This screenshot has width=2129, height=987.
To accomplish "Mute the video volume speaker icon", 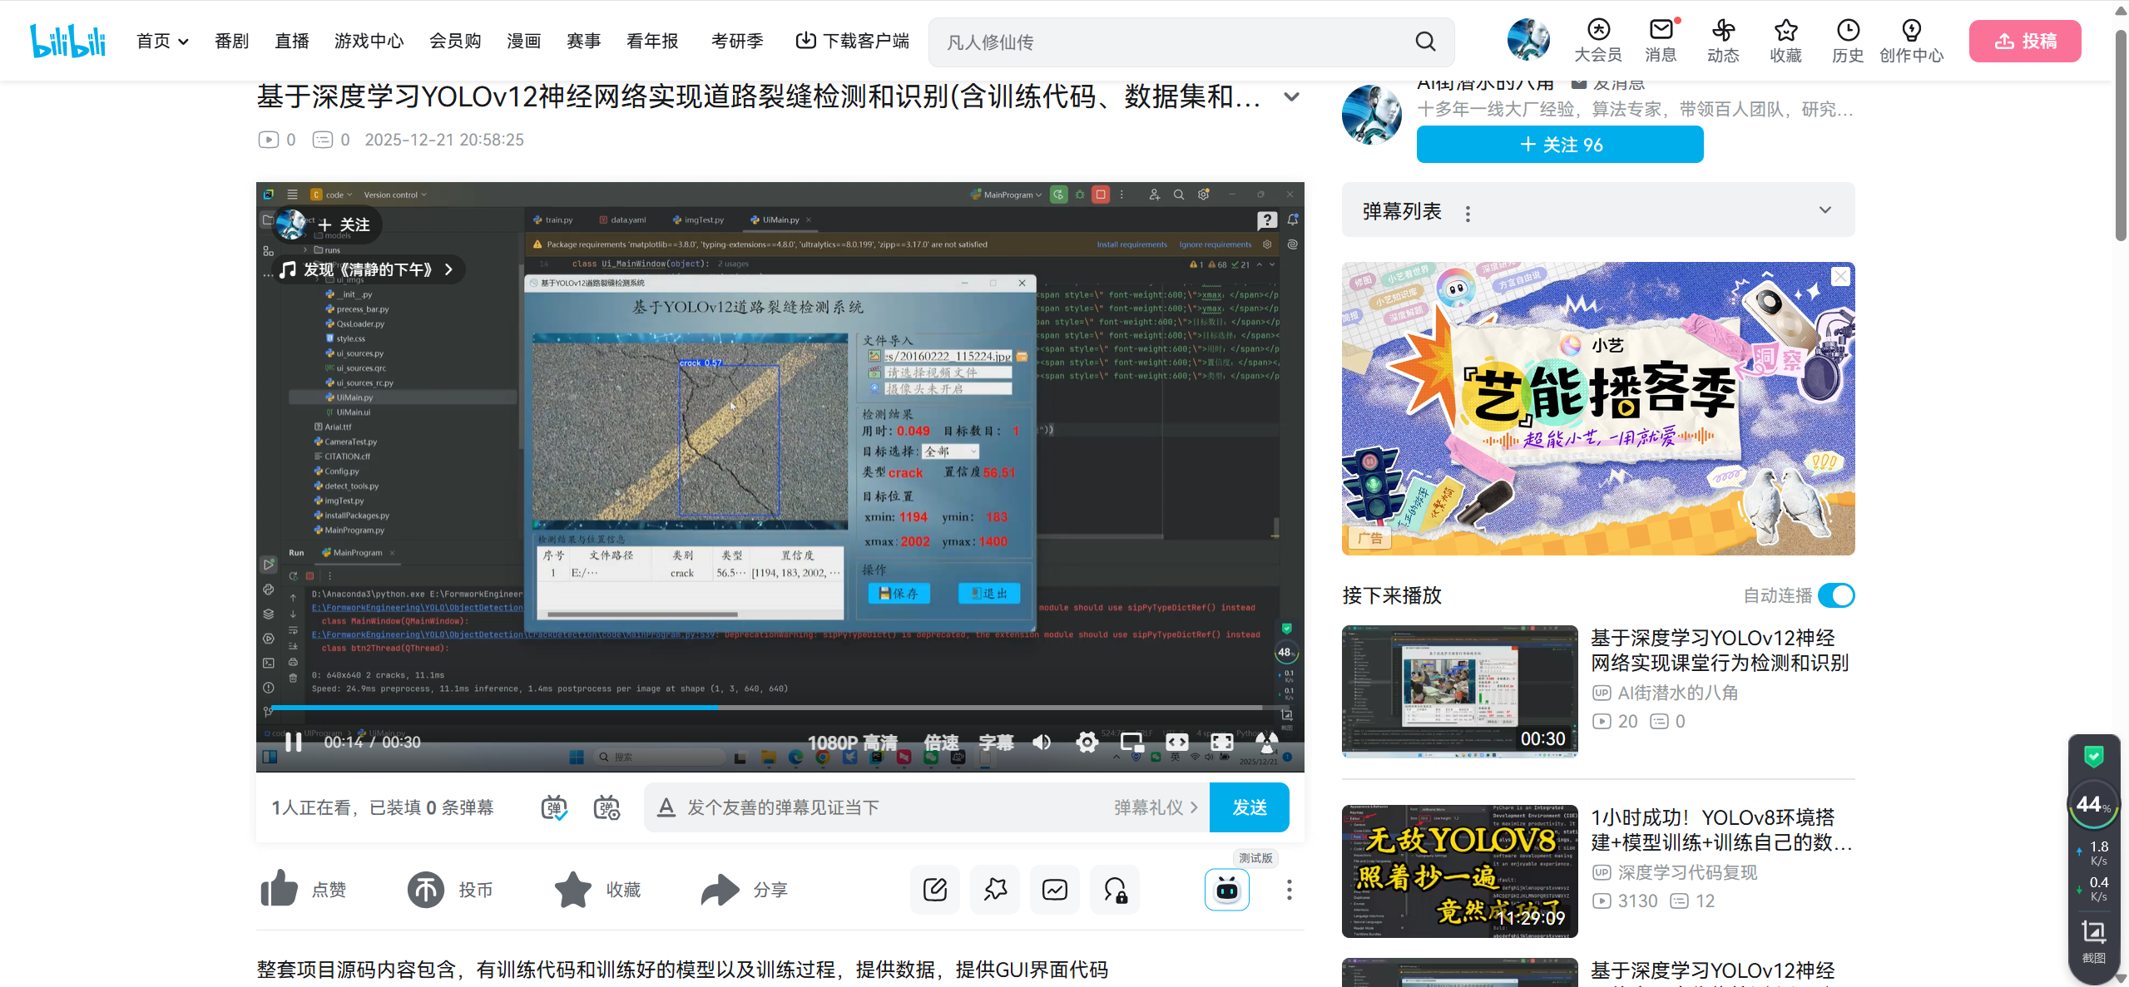I will [x=1042, y=742].
